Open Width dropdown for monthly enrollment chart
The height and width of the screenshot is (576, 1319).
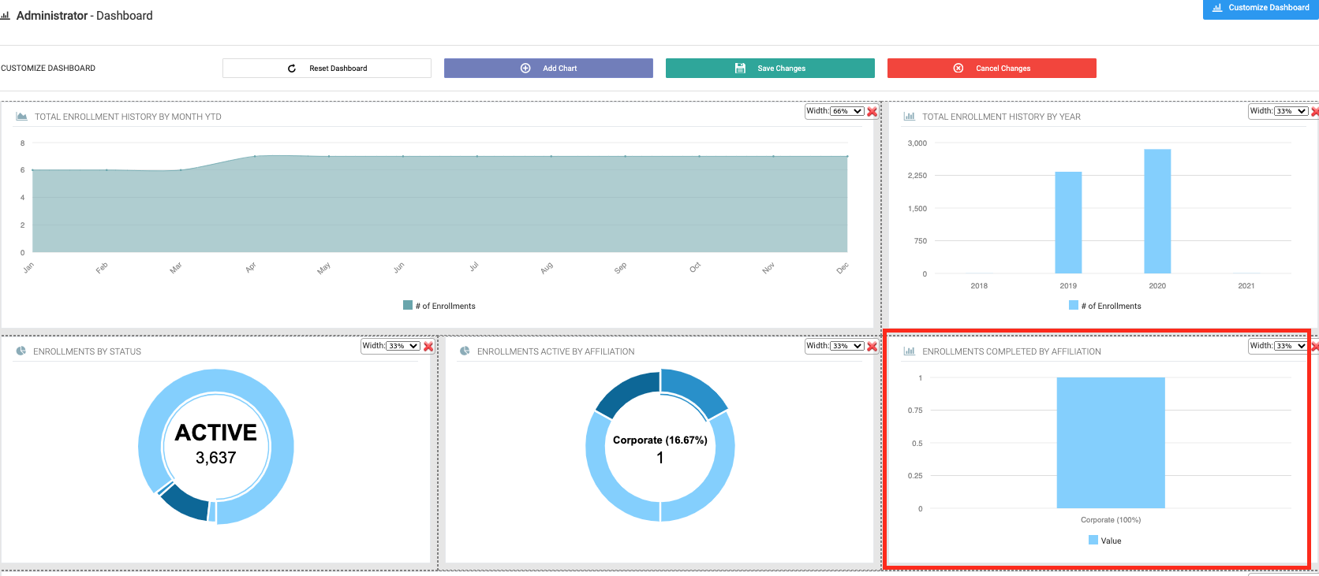(x=846, y=111)
